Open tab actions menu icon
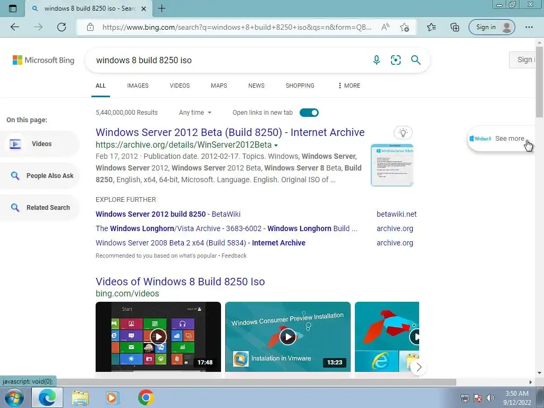Screen dimensions: 544x408 click(13, 8)
